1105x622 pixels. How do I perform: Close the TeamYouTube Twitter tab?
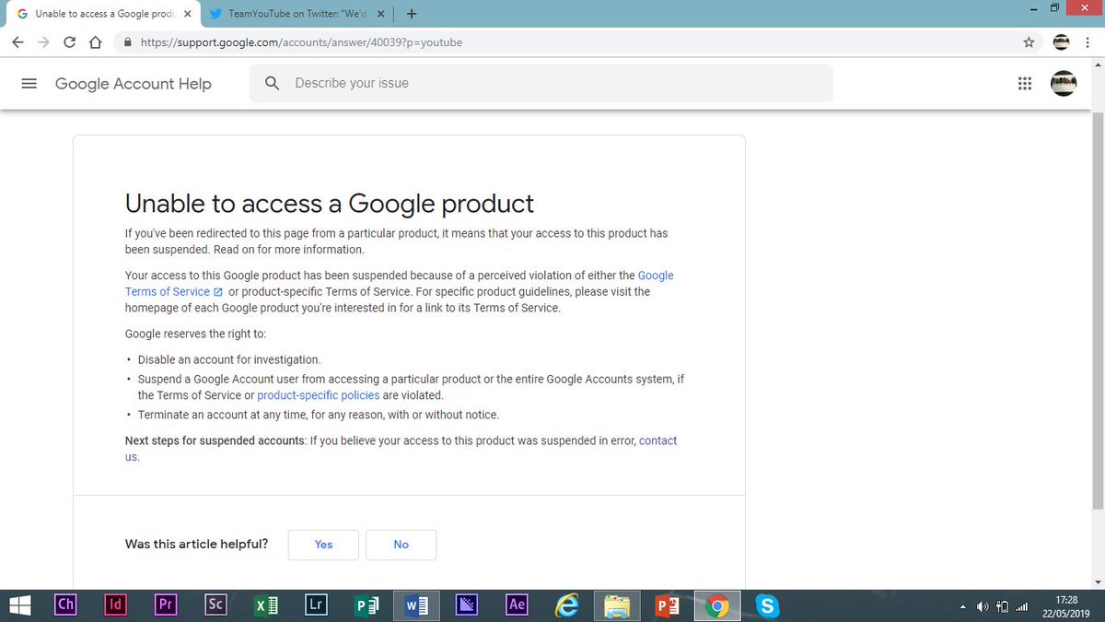click(x=381, y=14)
